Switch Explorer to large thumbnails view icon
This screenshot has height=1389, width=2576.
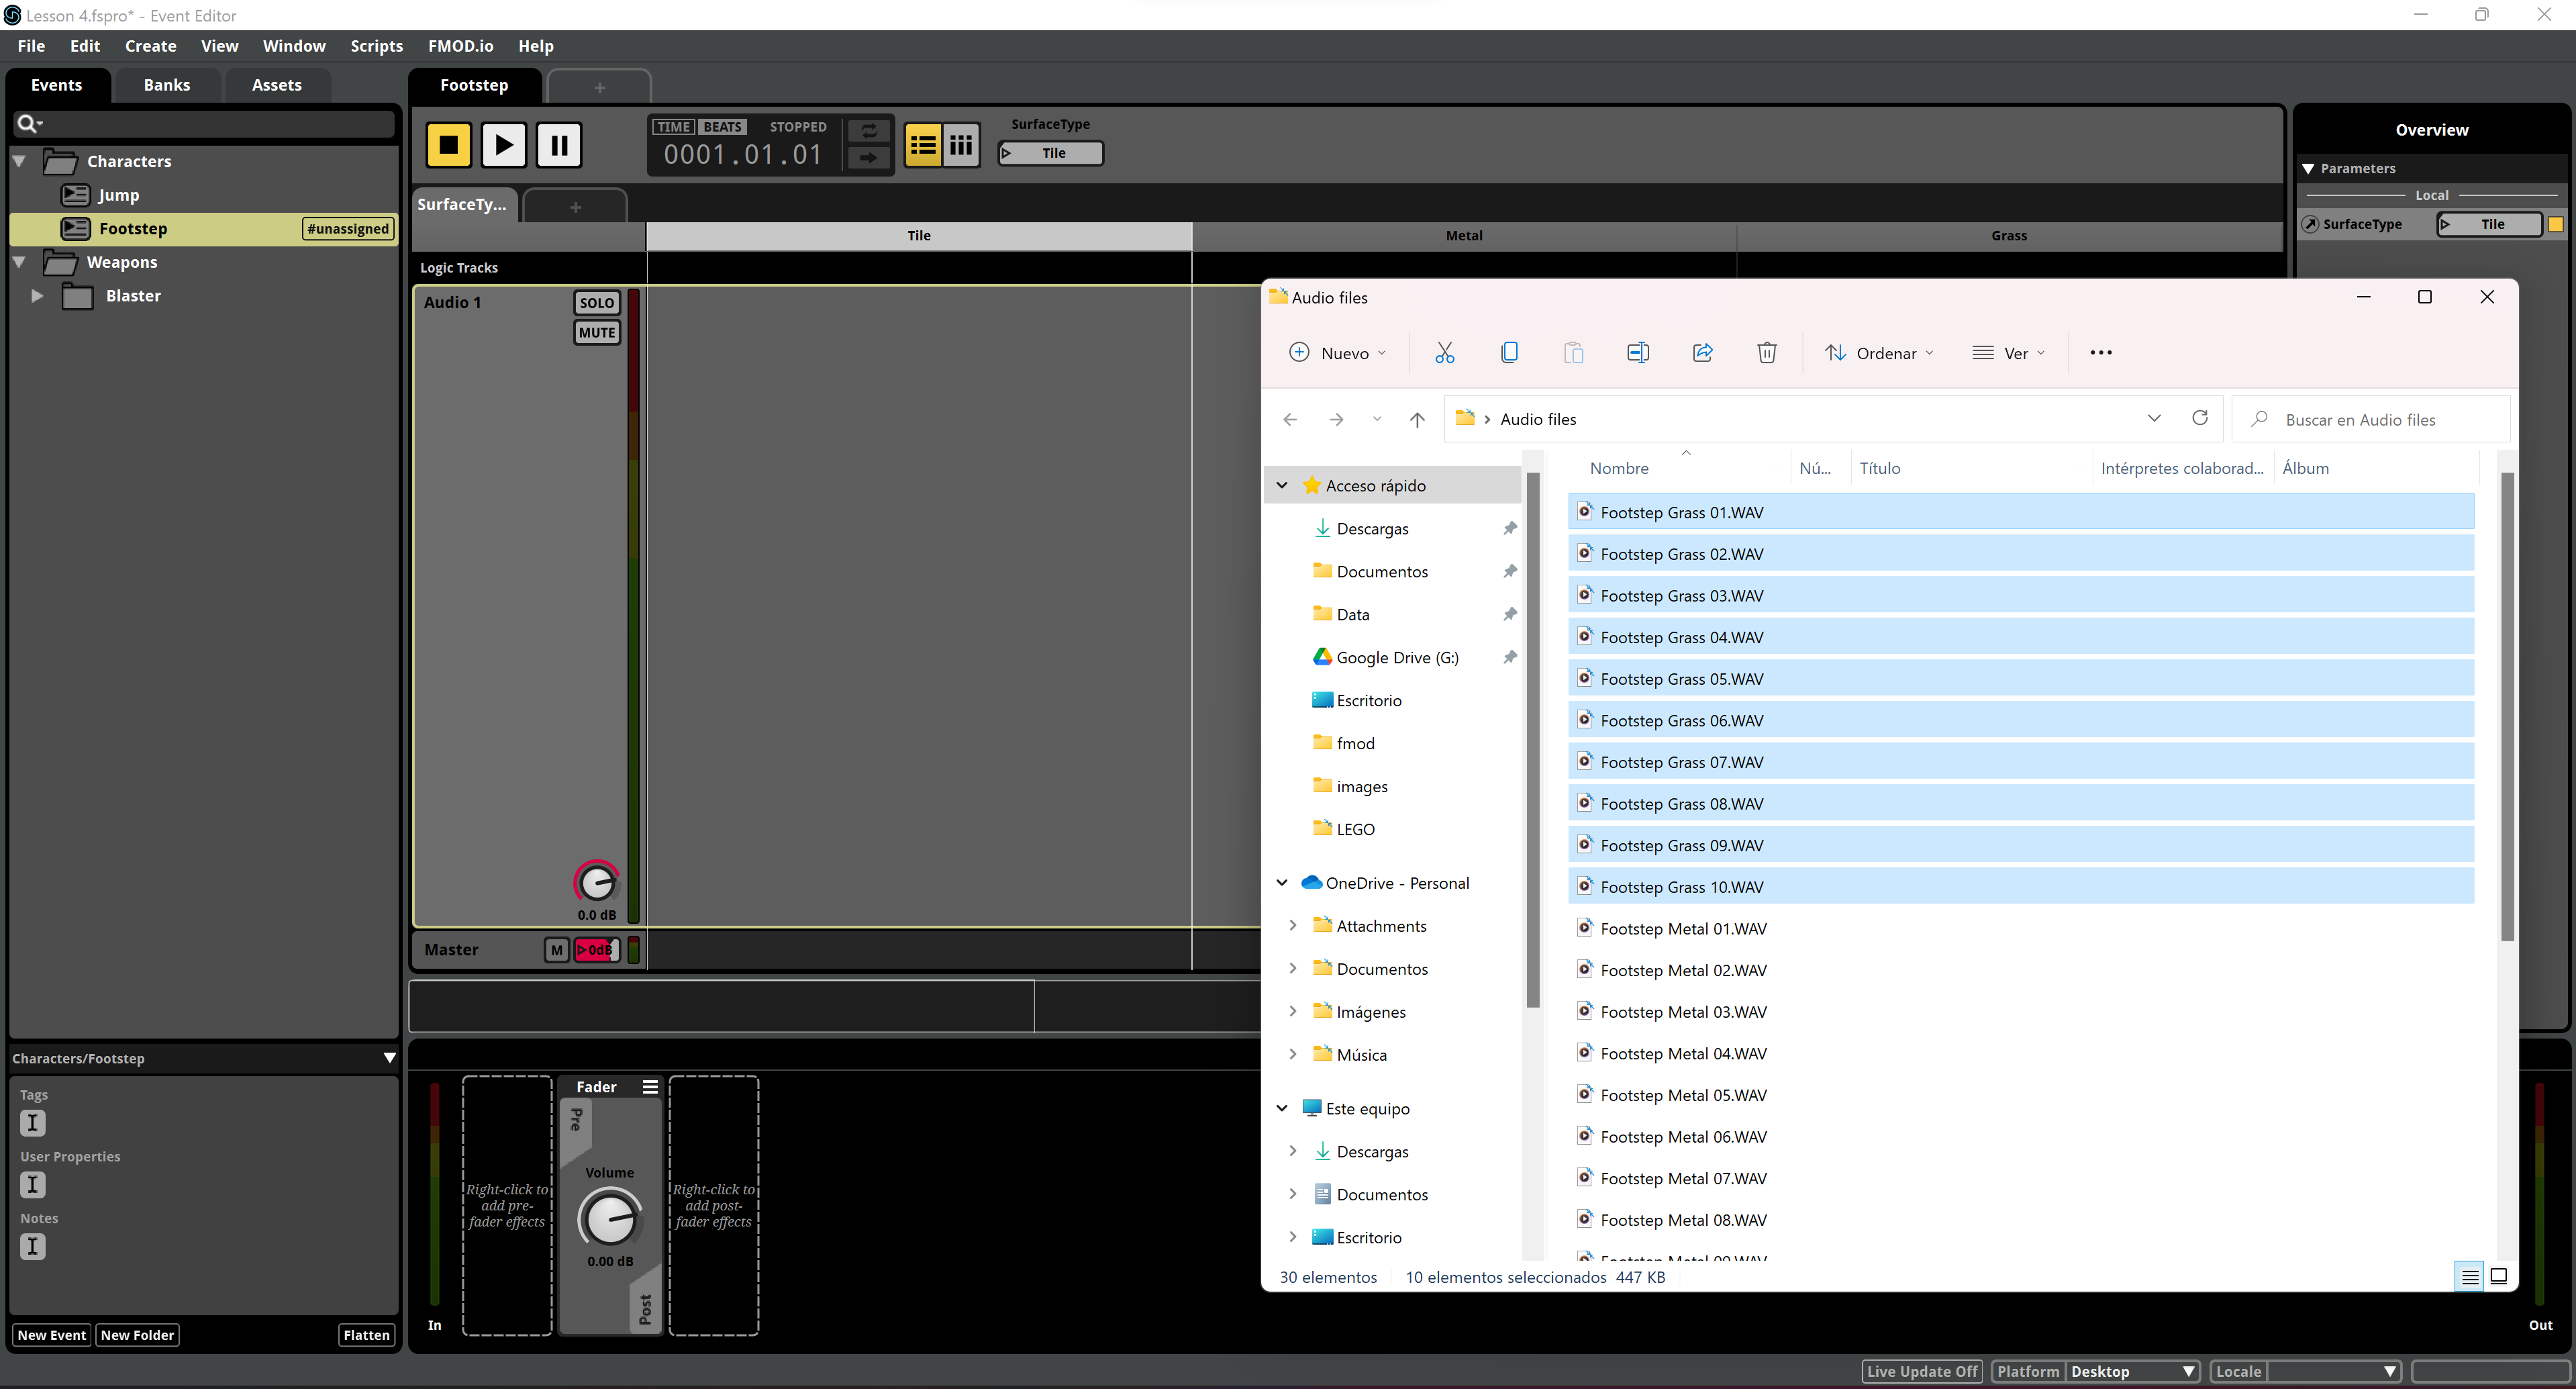[x=2499, y=1276]
